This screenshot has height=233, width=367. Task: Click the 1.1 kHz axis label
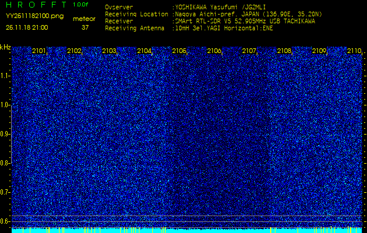coord(5,76)
